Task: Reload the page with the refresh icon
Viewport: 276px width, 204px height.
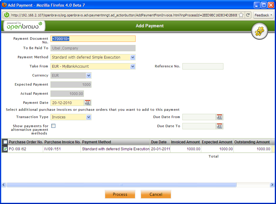Action: [x=248, y=15]
